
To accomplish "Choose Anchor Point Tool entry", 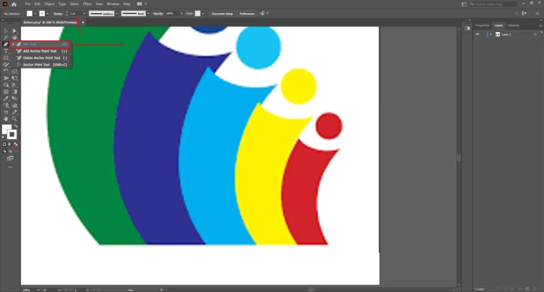I will 41,65.
